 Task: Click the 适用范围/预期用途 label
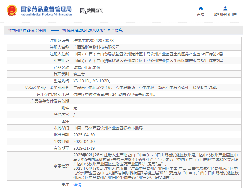53,95
